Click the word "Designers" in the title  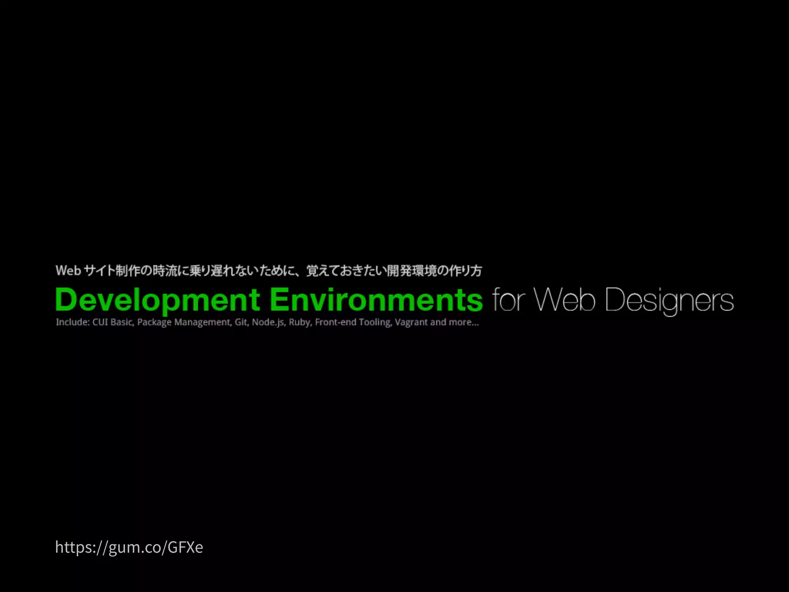tap(669, 300)
